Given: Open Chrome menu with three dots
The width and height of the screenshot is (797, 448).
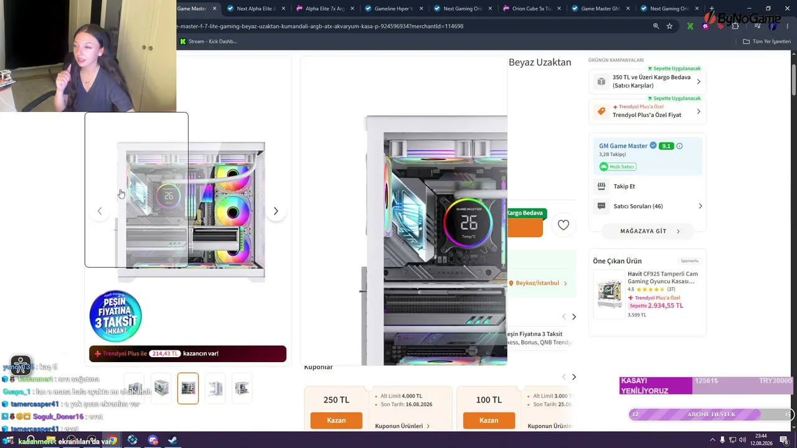Looking at the screenshot, I should point(789,26).
